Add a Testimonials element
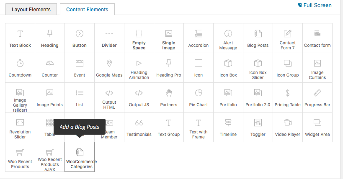 pos(139,128)
